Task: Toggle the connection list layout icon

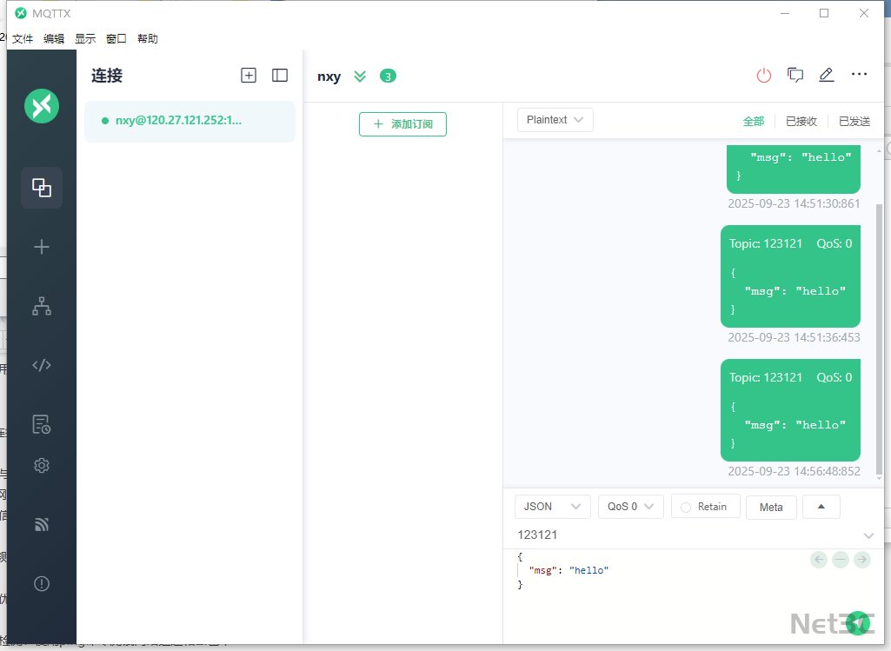Action: (x=280, y=76)
